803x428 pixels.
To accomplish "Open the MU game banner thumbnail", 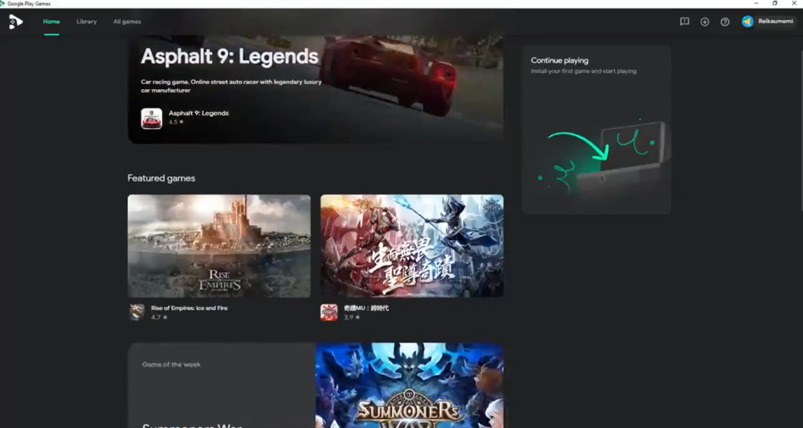I will (412, 246).
